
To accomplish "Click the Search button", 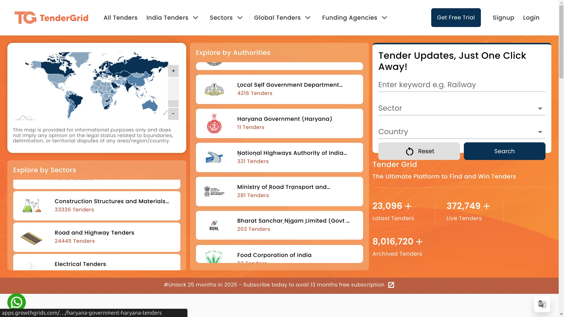I will point(505,151).
